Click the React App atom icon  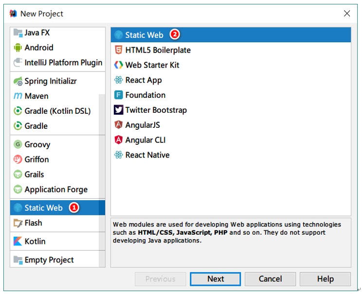coord(119,80)
